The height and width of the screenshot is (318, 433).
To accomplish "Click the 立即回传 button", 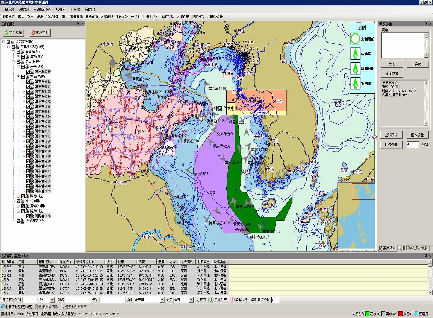I will click(391, 135).
